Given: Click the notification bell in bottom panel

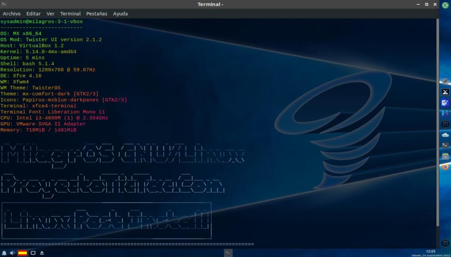Looking at the screenshot, I should (x=4, y=253).
